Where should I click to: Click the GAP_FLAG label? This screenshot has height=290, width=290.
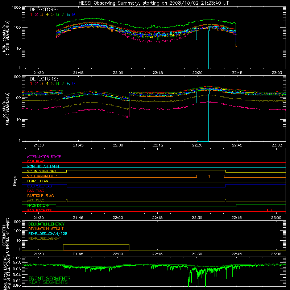coord(36,161)
